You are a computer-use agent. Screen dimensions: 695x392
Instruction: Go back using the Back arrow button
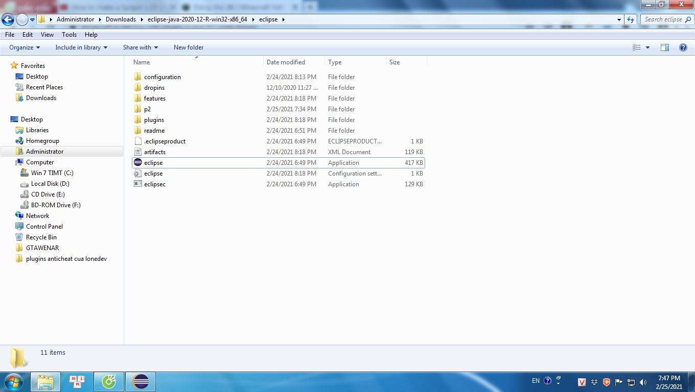pos(8,20)
